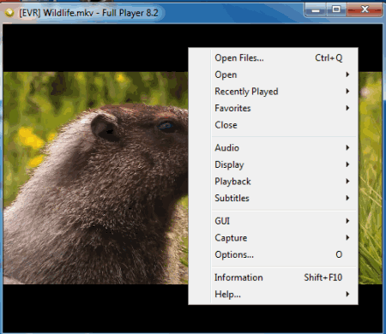Expand the Open submenu

pos(273,75)
